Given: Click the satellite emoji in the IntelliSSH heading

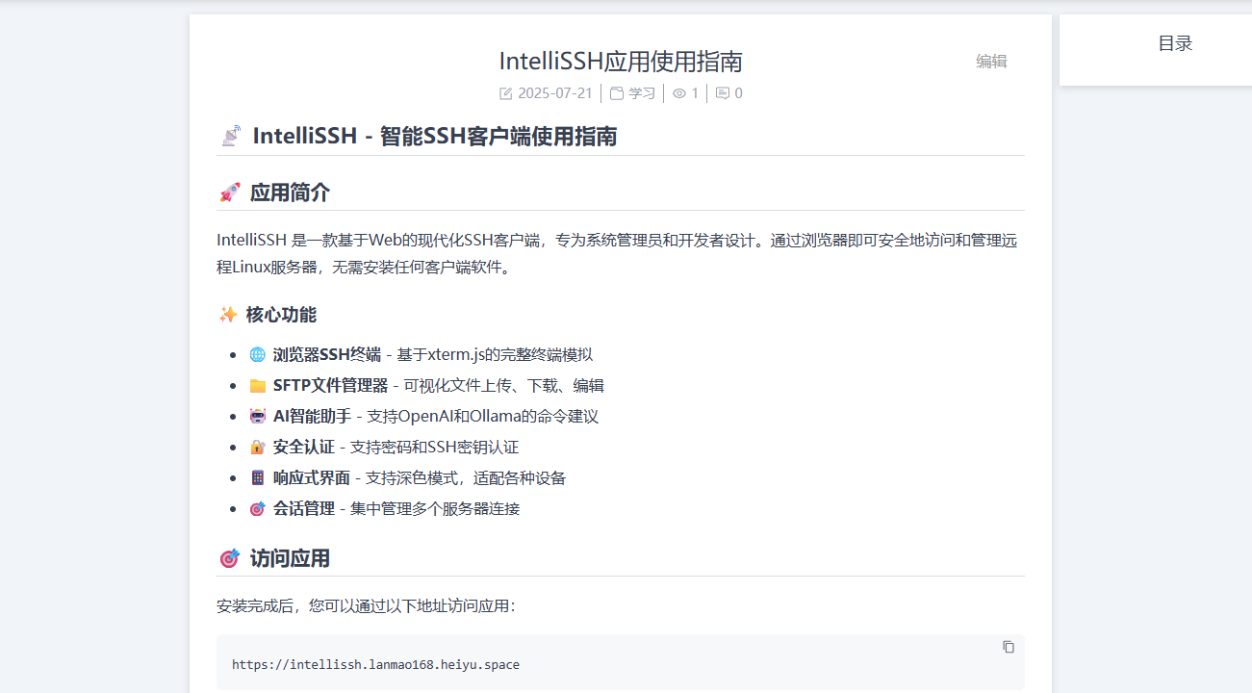Looking at the screenshot, I should coord(230,137).
